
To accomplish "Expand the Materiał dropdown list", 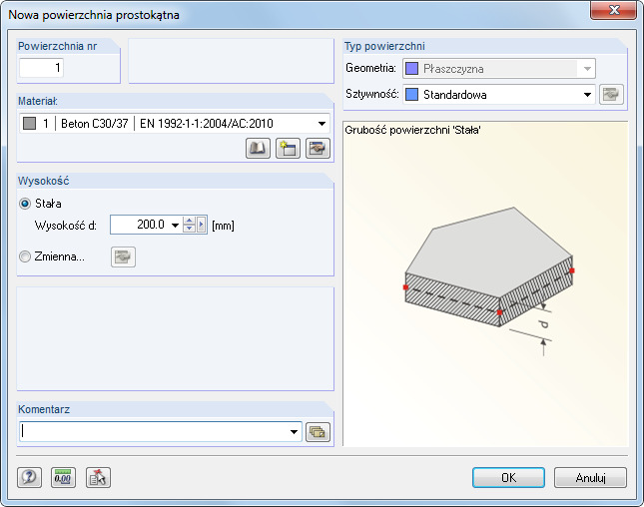I will pyautogui.click(x=322, y=124).
